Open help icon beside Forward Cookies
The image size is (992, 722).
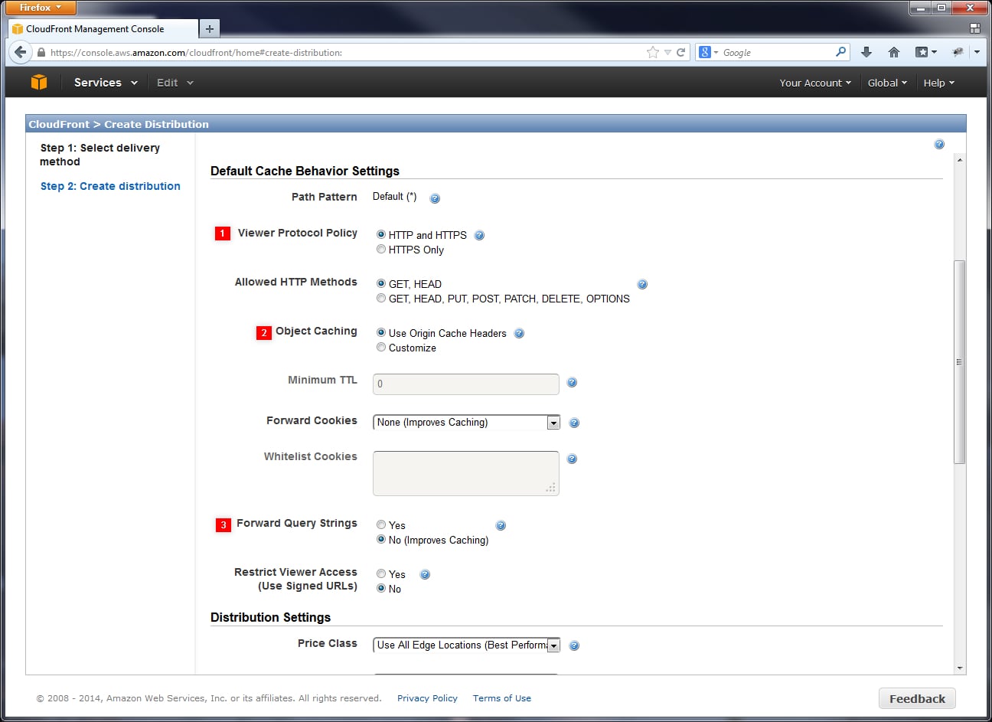(574, 423)
